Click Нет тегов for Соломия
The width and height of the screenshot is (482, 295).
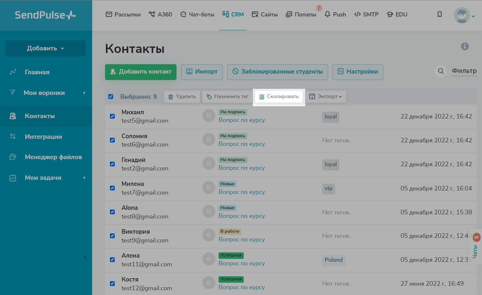(x=337, y=140)
